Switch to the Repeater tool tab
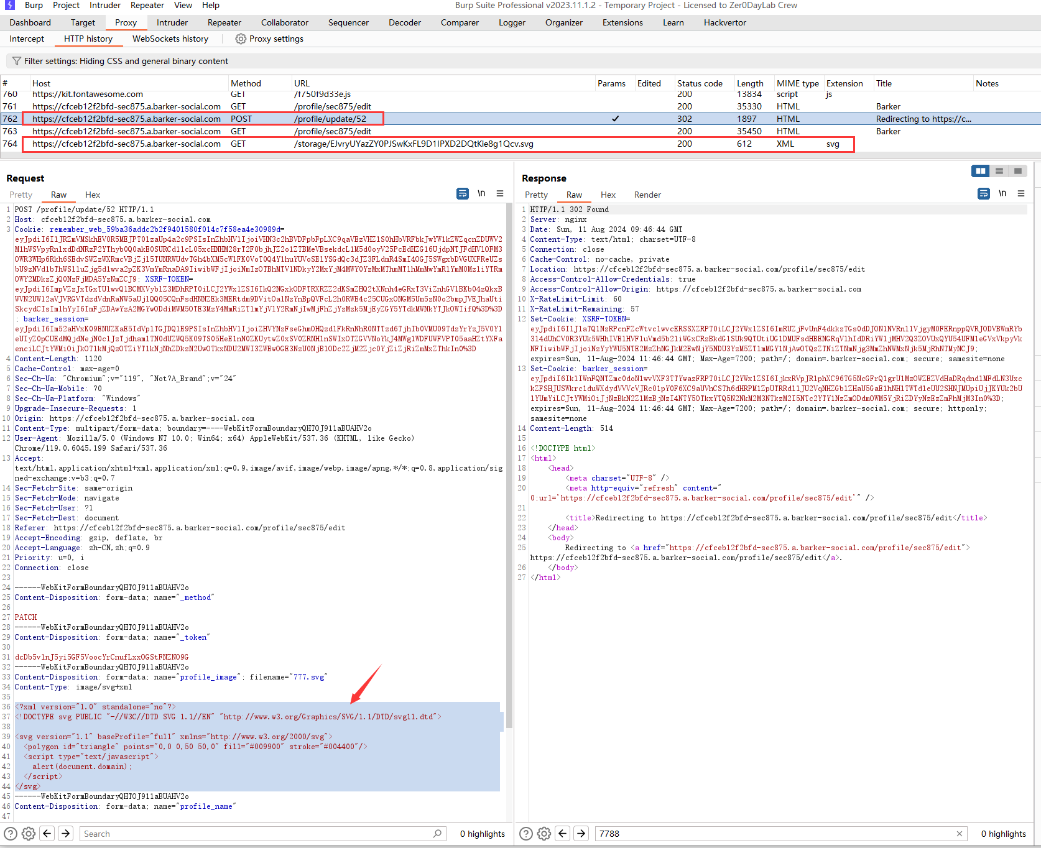This screenshot has height=848, width=1041. pos(224,22)
